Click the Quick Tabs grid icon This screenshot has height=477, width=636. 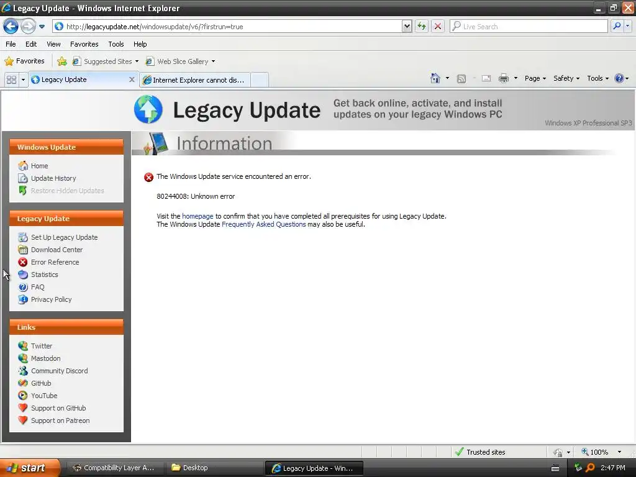pos(11,79)
